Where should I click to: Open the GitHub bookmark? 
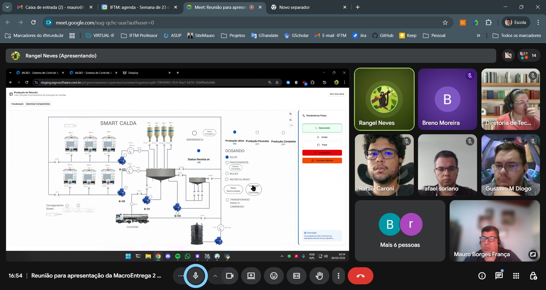(x=383, y=36)
